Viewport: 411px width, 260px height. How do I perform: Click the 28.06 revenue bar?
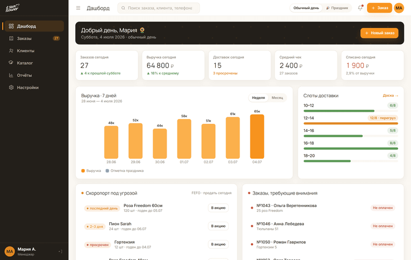point(111,142)
